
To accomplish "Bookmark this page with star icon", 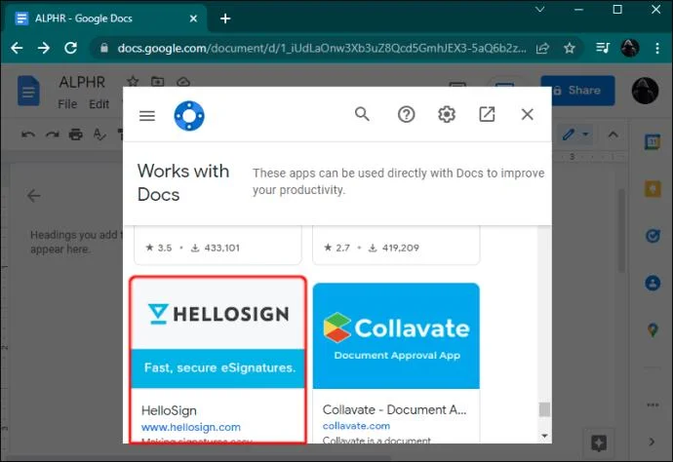I will 570,48.
